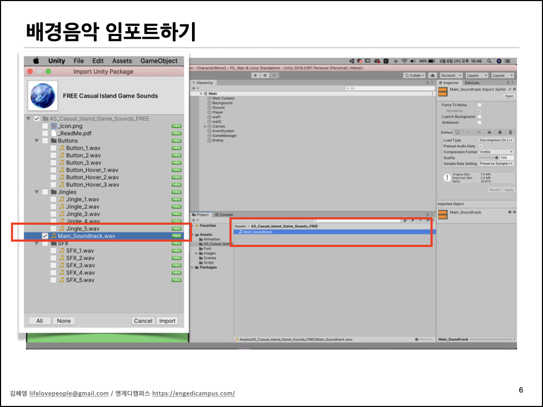Open the File menu

[78, 61]
